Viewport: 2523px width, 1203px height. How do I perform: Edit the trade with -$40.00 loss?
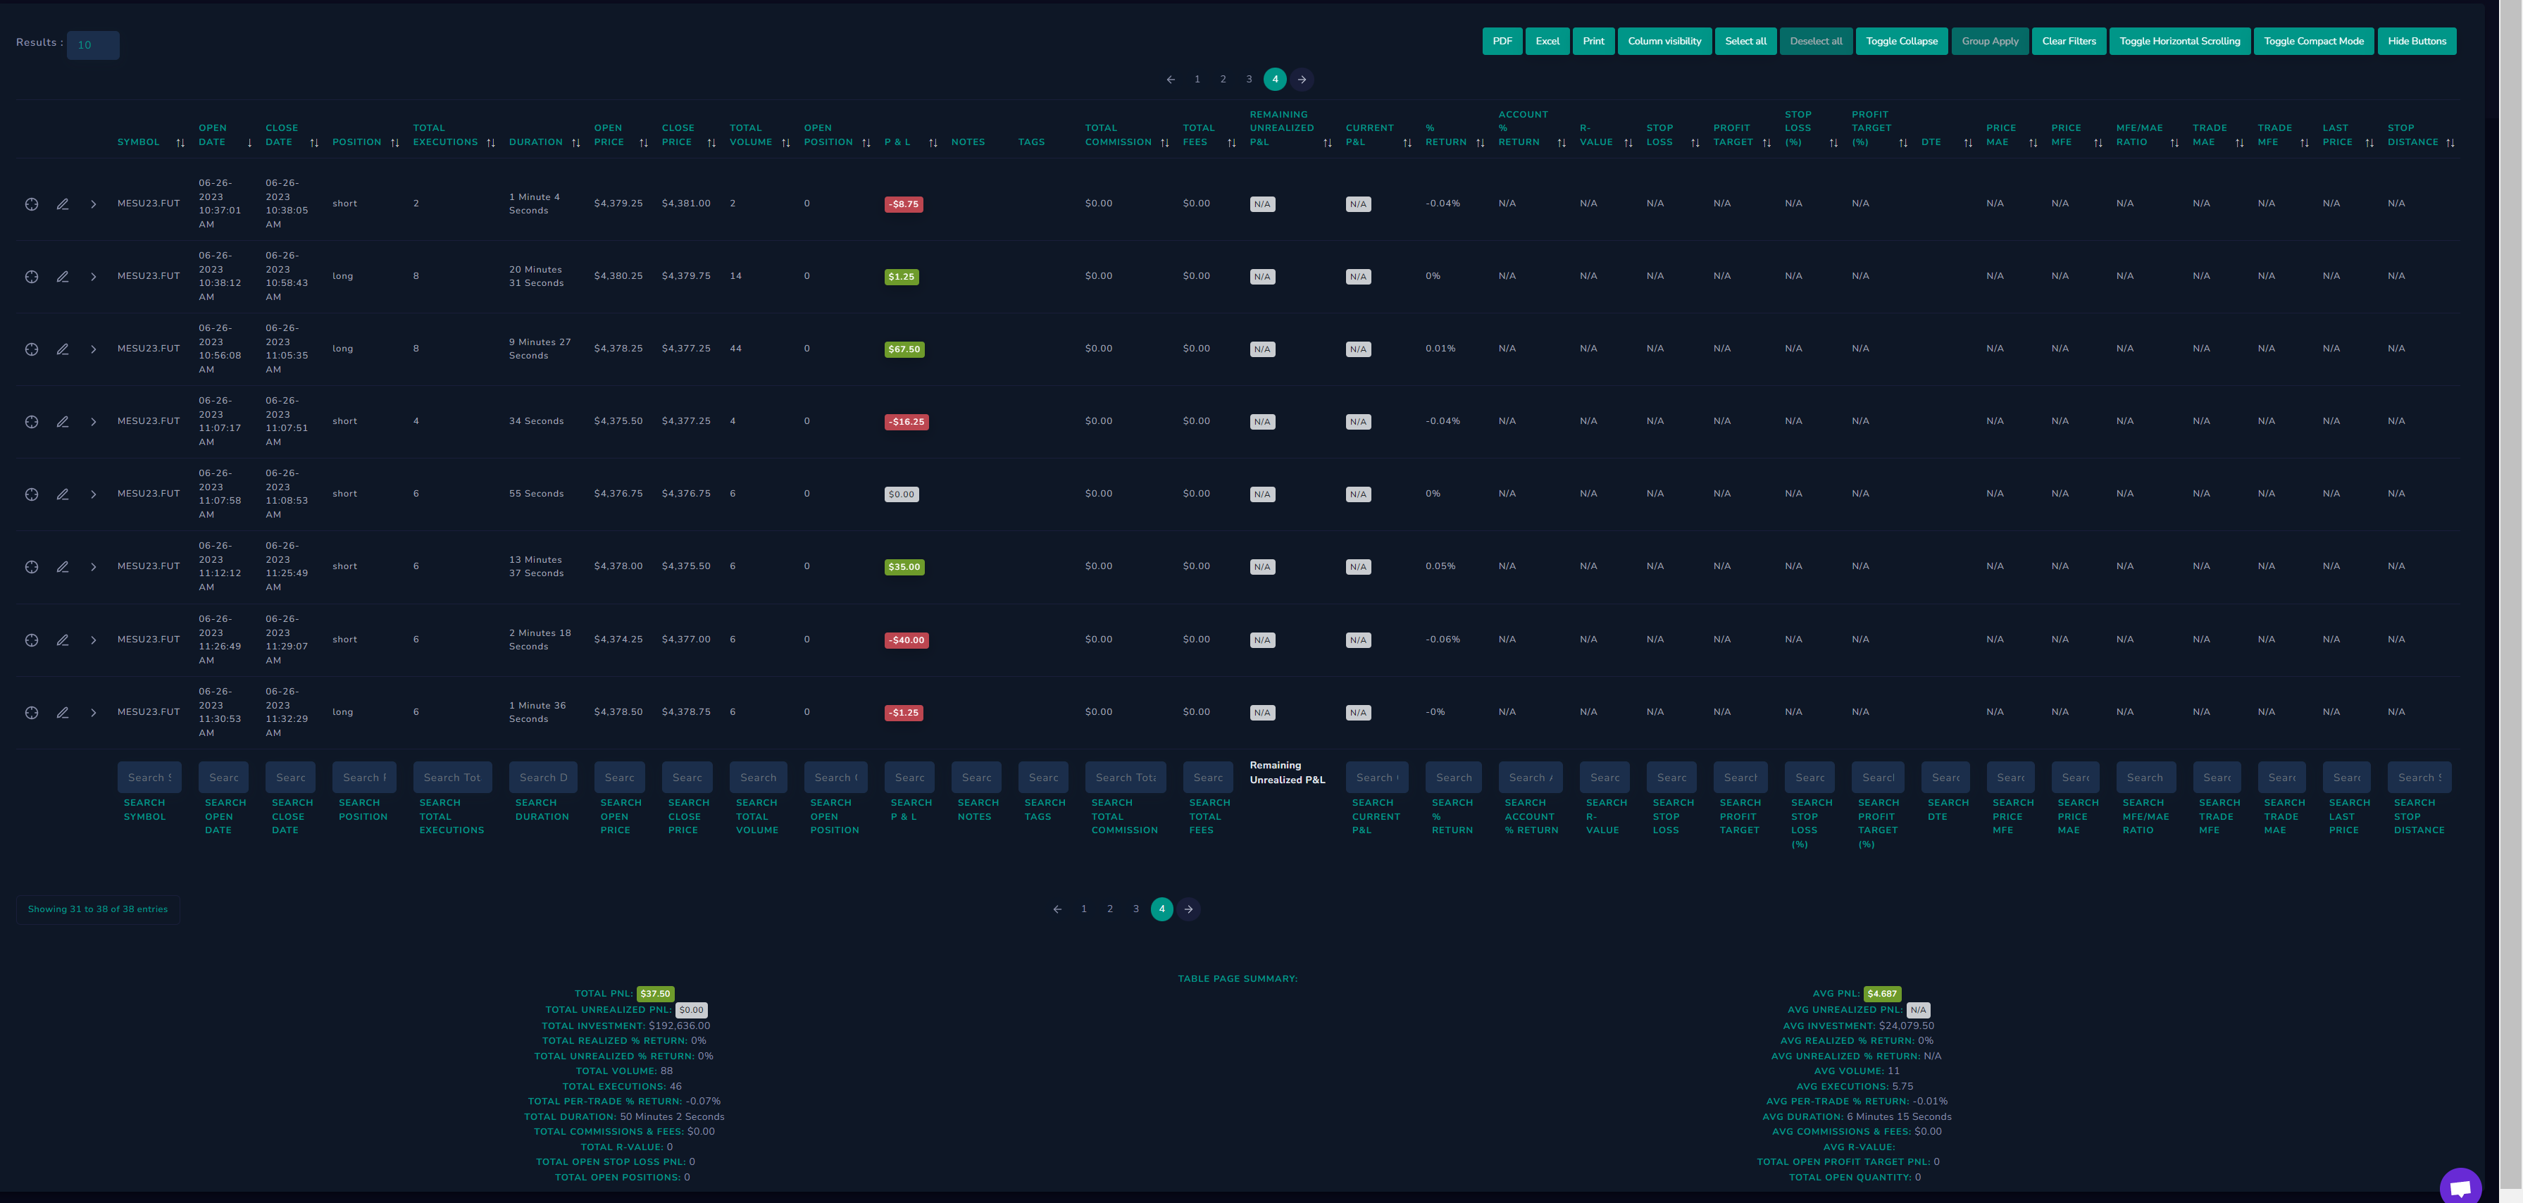62,640
